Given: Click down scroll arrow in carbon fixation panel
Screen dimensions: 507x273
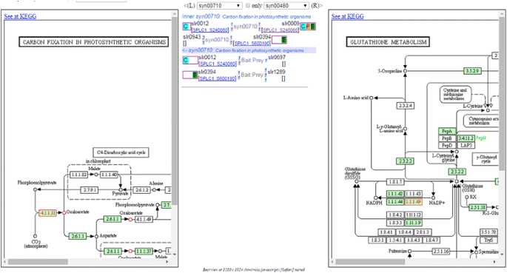Looking at the screenshot, I should (x=175, y=255).
